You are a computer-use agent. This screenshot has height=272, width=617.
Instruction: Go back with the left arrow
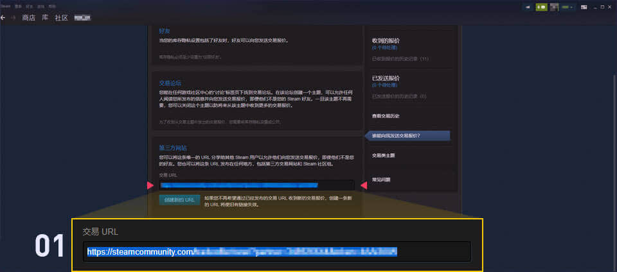(3, 18)
